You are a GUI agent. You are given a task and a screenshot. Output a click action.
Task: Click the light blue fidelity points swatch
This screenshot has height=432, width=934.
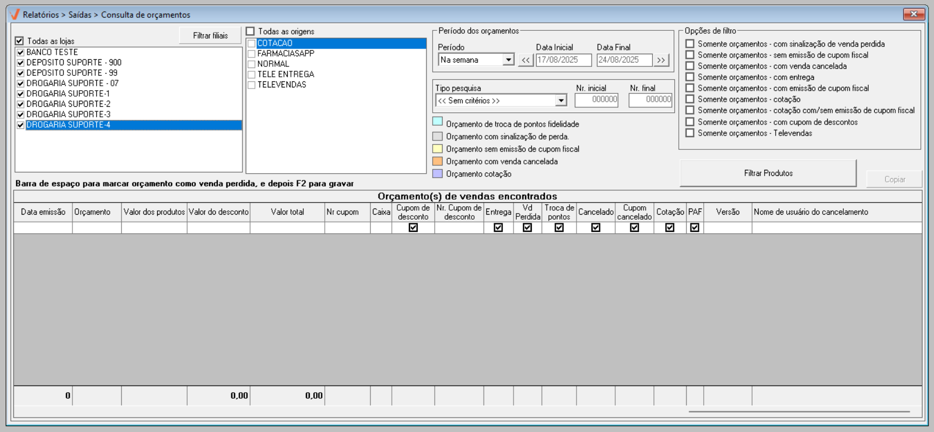(438, 122)
